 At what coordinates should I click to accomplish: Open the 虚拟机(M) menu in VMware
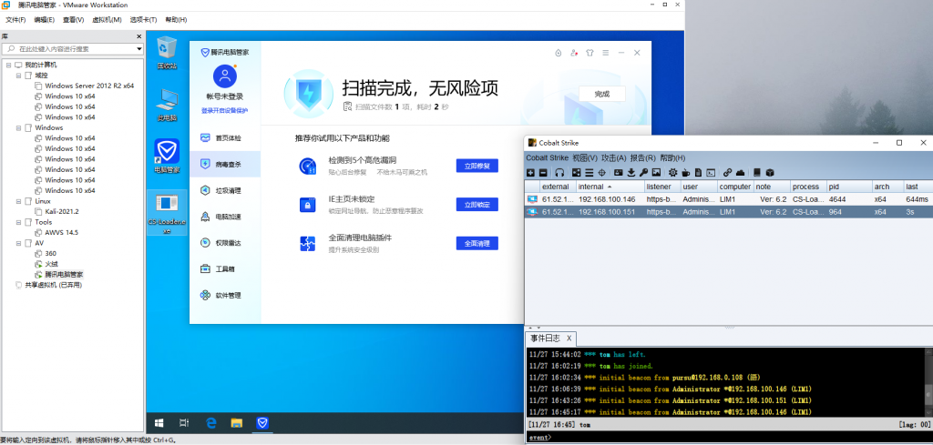108,20
